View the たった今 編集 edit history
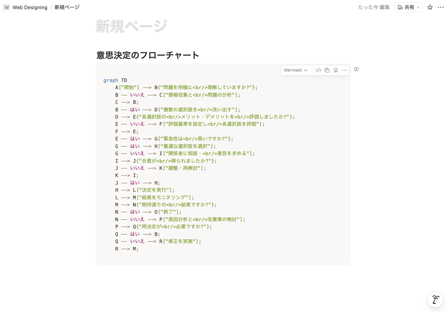This screenshot has height=312, width=448. click(x=373, y=7)
